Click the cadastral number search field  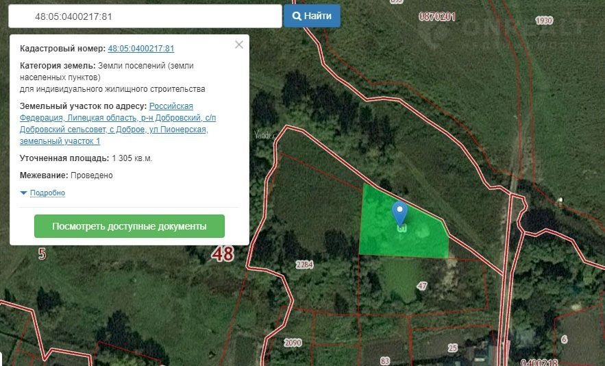[x=145, y=16]
